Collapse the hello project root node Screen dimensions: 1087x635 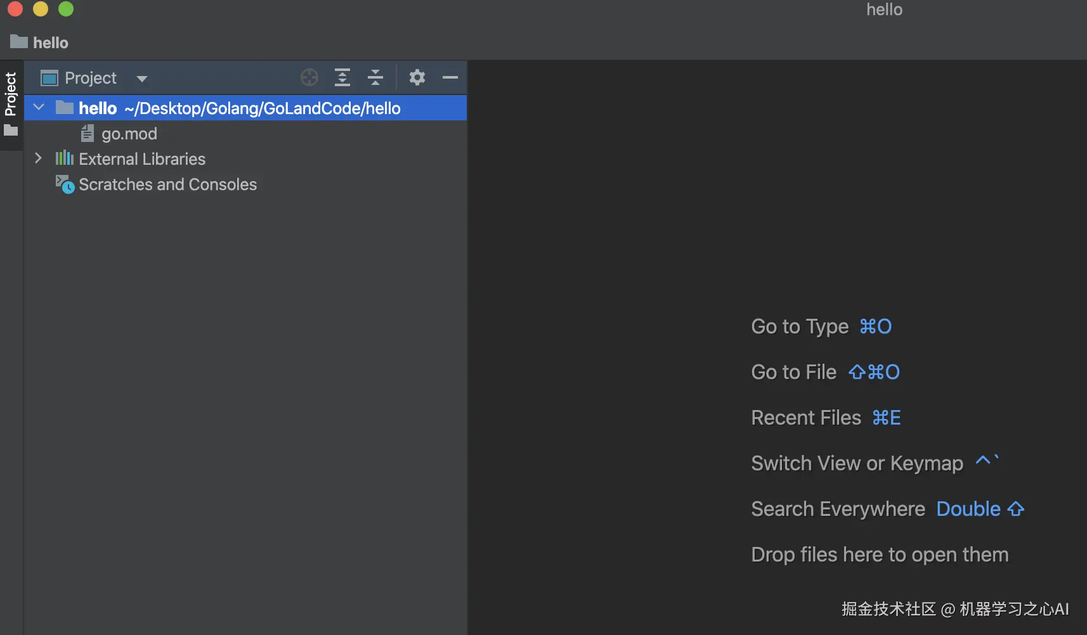39,108
